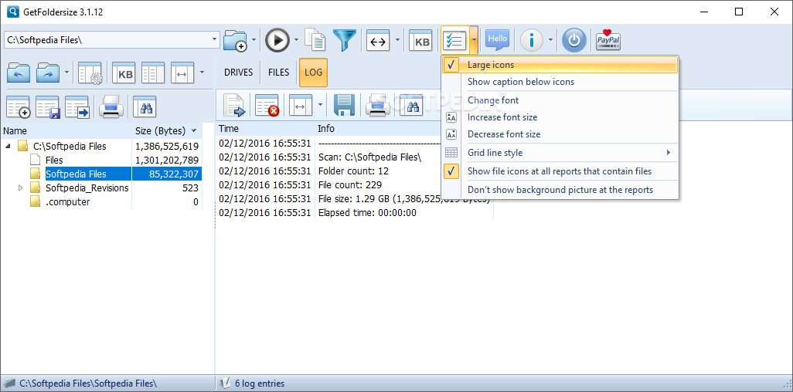Click the log panel printer icon
This screenshot has width=793, height=392.
pyautogui.click(x=378, y=106)
